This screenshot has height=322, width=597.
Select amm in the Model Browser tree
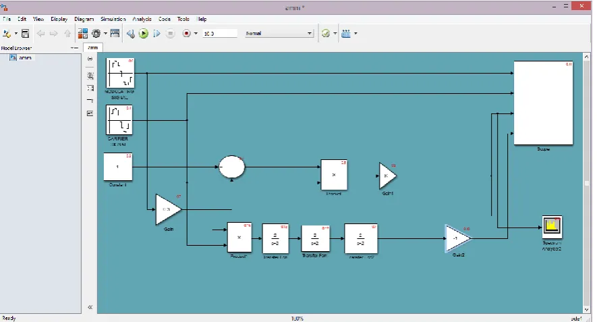[x=25, y=57]
